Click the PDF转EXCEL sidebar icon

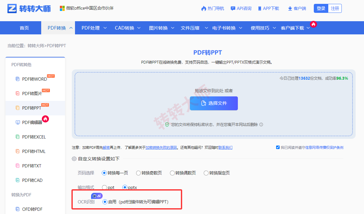pyautogui.click(x=17, y=137)
